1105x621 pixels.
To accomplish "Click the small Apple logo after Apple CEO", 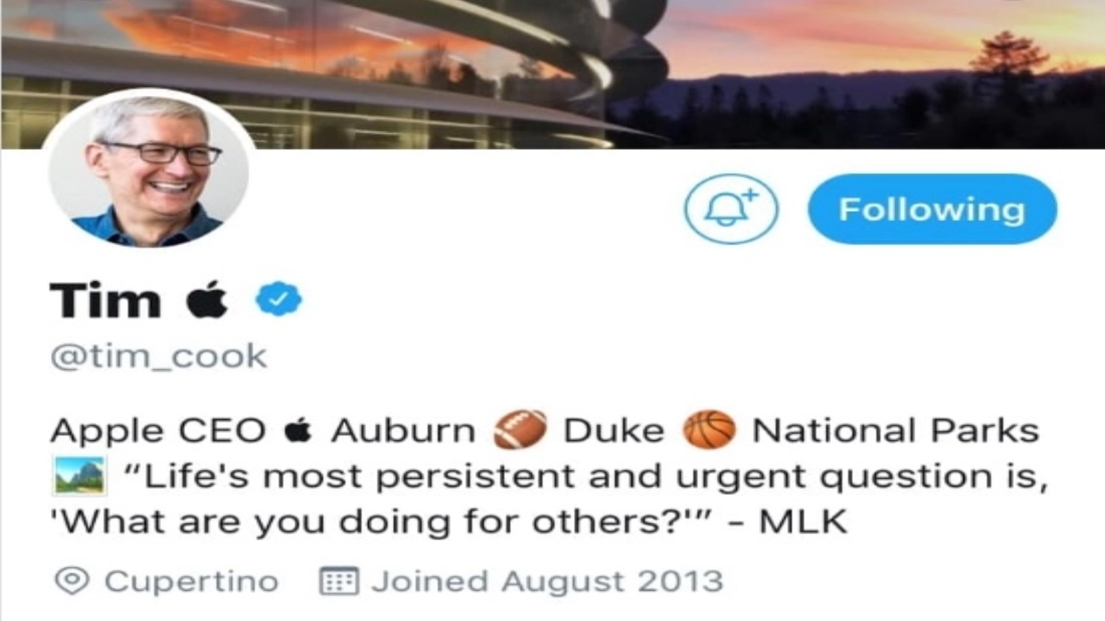I will point(298,431).
